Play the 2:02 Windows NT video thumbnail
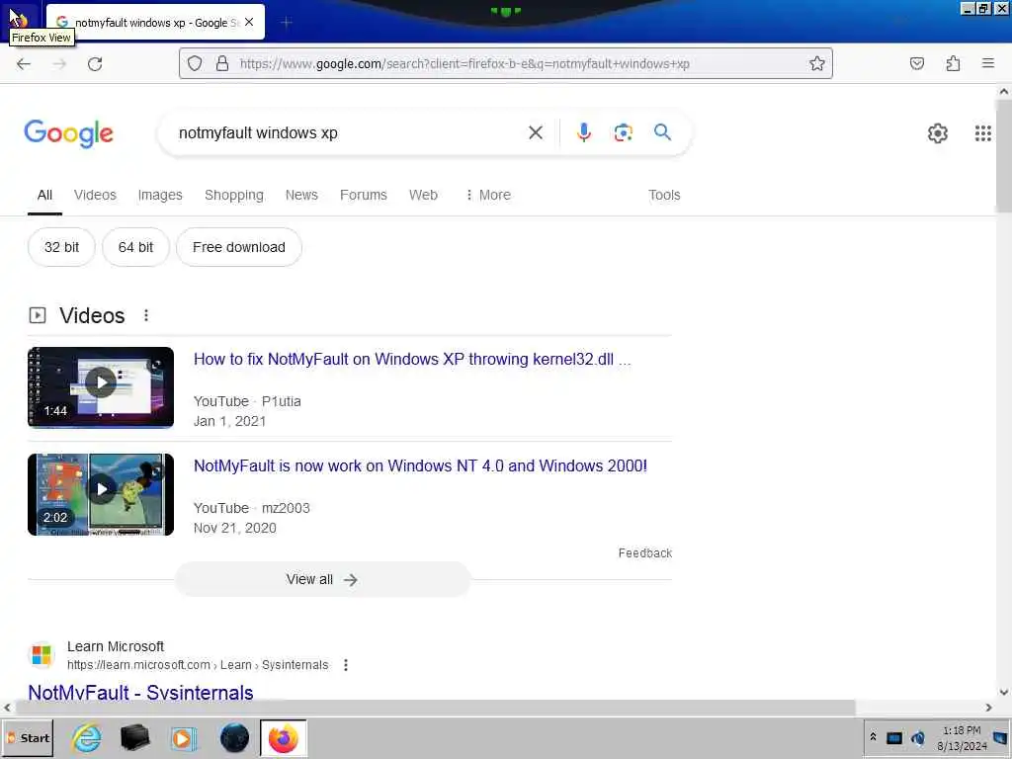1012x759 pixels. click(x=101, y=494)
